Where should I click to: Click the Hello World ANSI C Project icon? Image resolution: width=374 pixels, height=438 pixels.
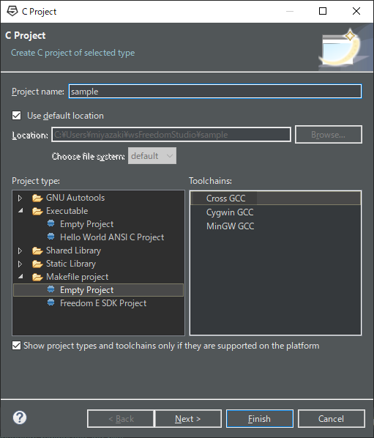click(51, 237)
